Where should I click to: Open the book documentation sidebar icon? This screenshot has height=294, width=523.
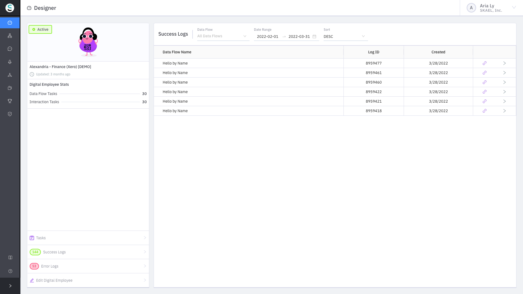[x=10, y=258]
